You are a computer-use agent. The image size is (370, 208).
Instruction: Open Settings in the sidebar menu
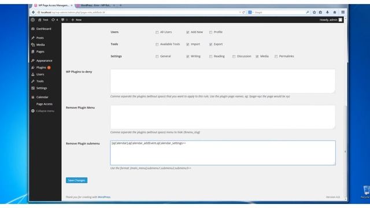pyautogui.click(x=42, y=88)
